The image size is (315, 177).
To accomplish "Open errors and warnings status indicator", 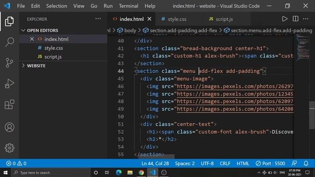I will pyautogui.click(x=16, y=163).
